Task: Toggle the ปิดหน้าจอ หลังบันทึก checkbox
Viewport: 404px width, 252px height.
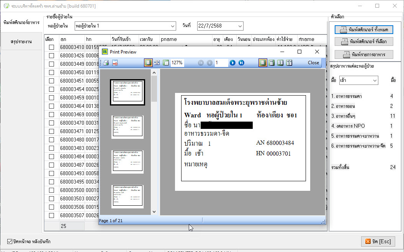Action: click(x=10, y=242)
